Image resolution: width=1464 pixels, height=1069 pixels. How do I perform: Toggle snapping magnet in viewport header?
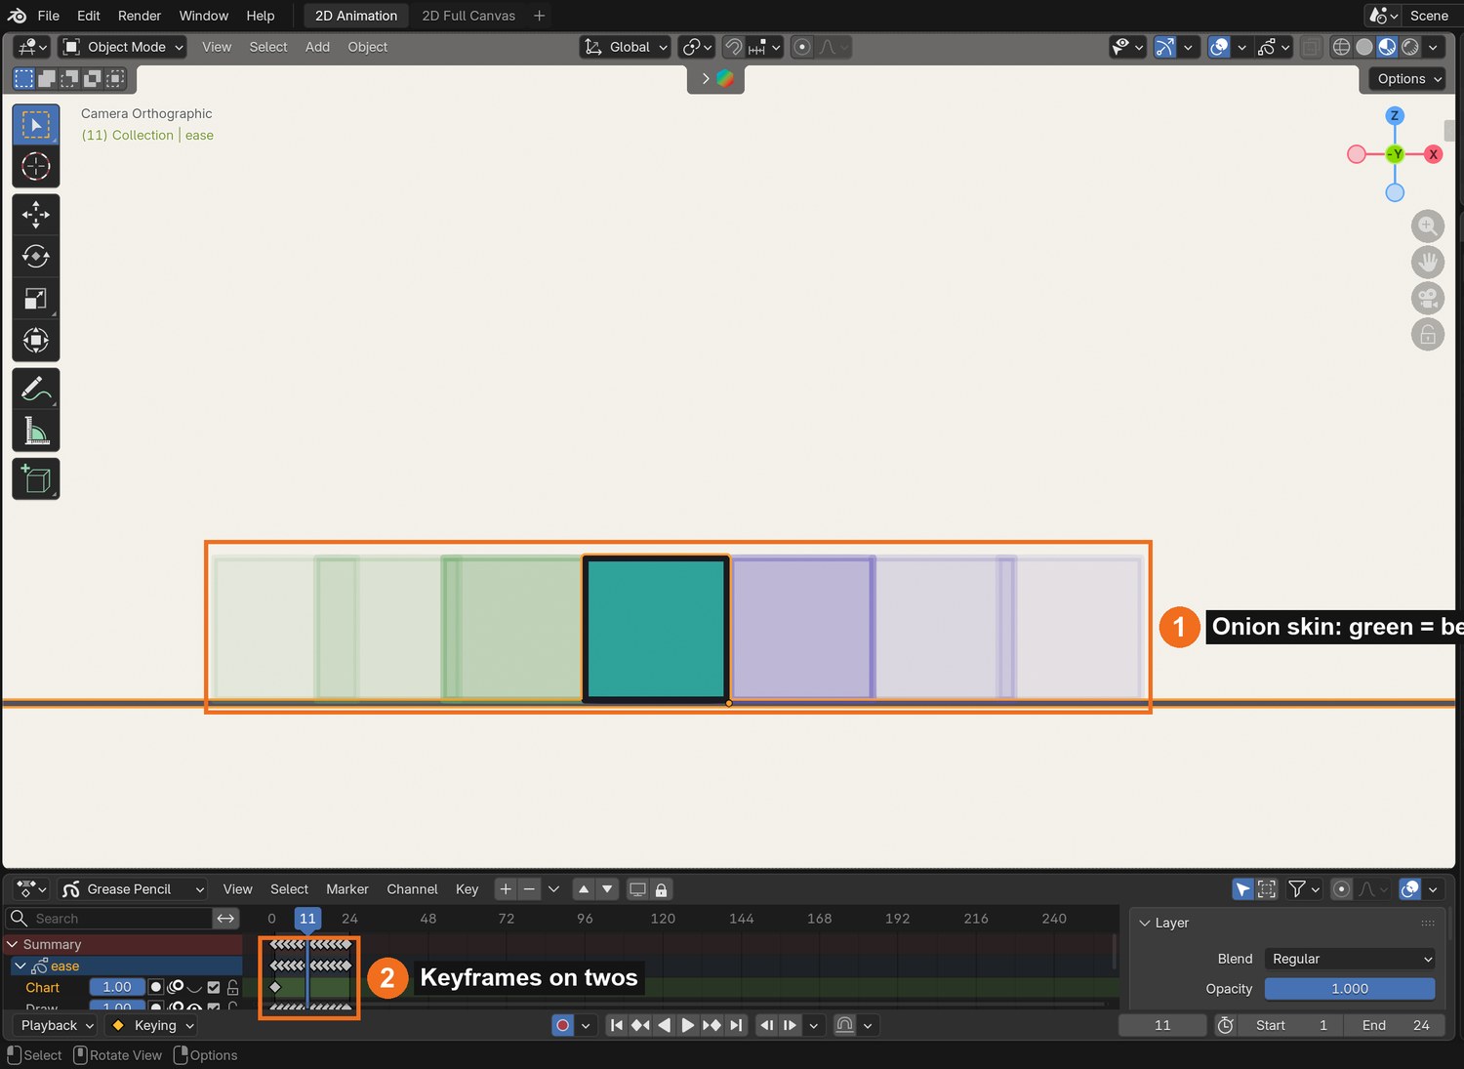tap(734, 47)
